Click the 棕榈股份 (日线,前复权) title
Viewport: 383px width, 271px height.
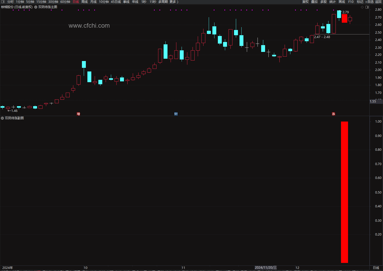[17, 7]
